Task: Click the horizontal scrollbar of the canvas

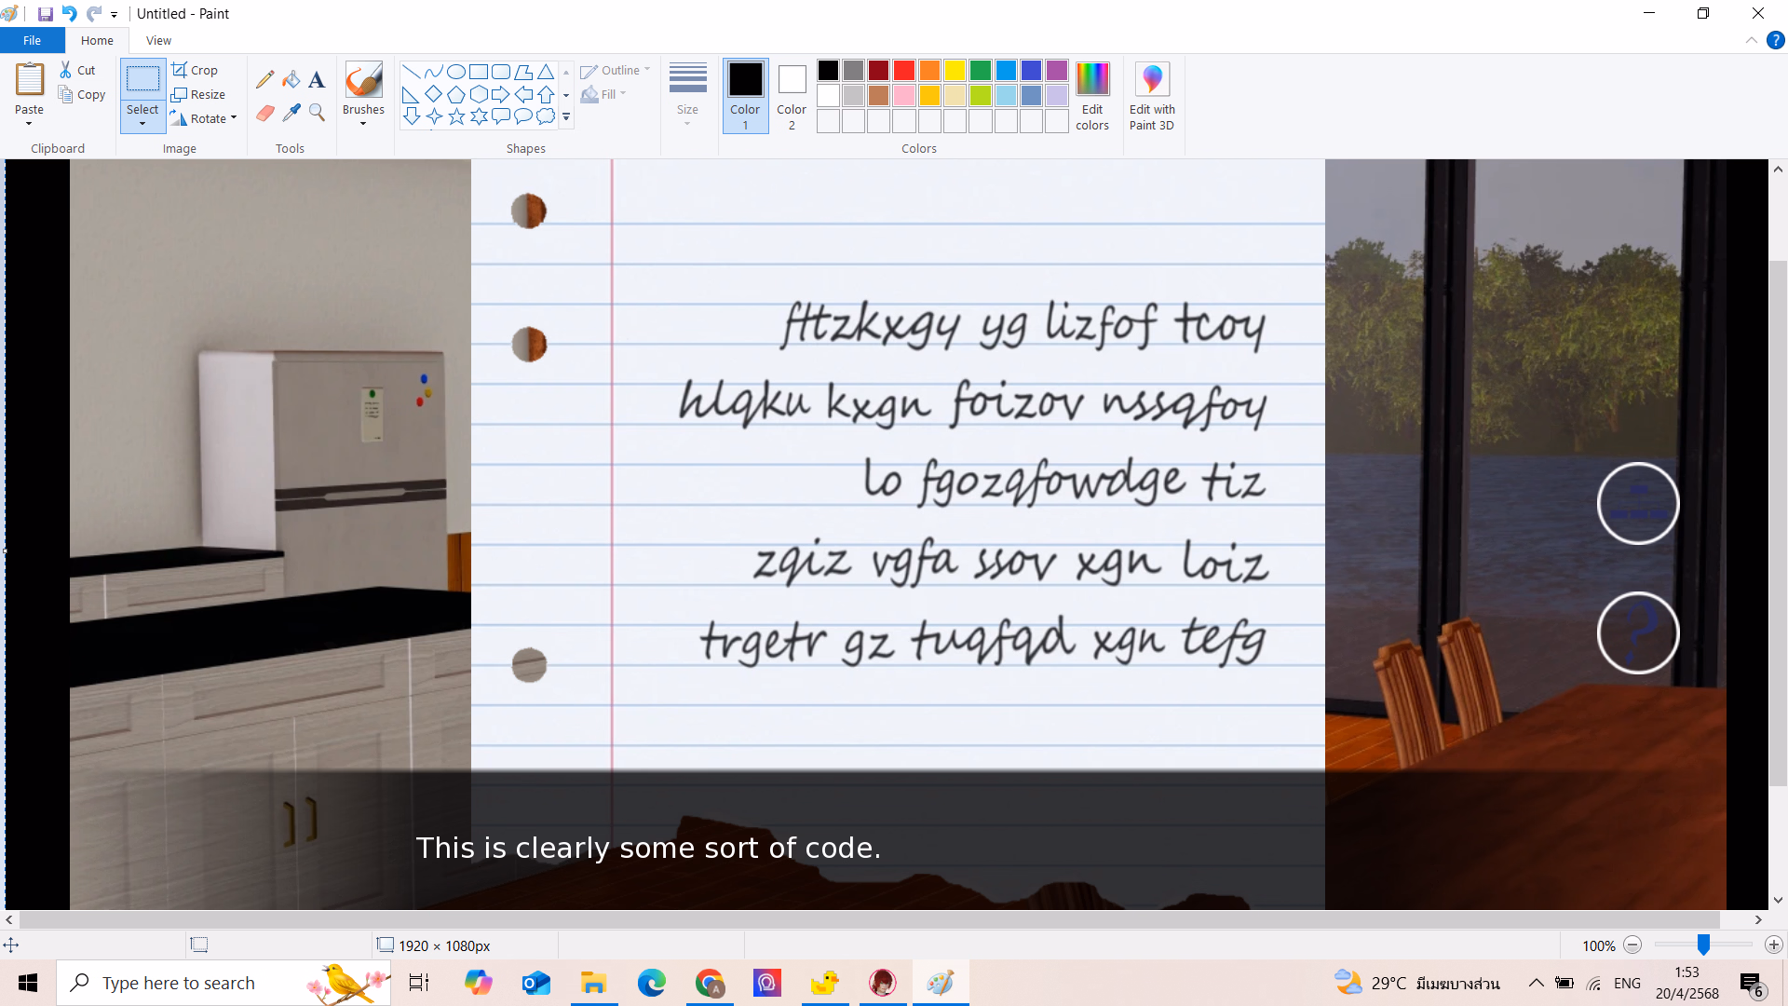Action: (x=869, y=919)
